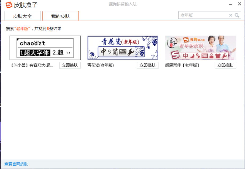The image size is (245, 169).
Task: Close the 皮肤盒子 window
Action: click(239, 4)
